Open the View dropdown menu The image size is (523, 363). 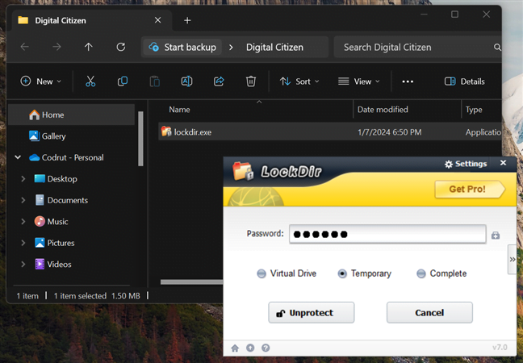(x=359, y=81)
